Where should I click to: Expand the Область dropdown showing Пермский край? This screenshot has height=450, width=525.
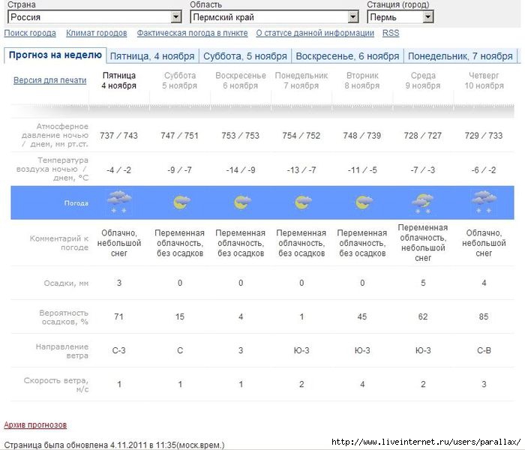274,16
